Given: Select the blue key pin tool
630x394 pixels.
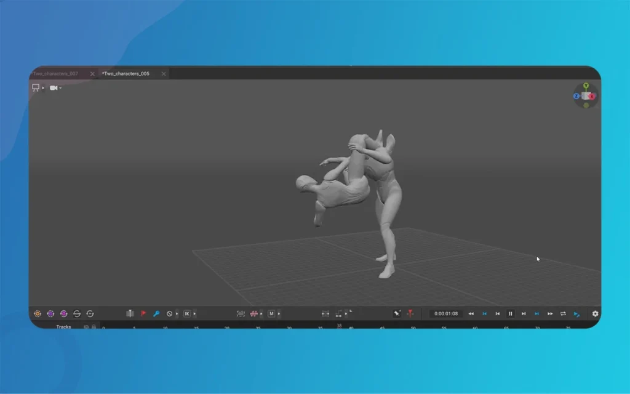Looking at the screenshot, I should pos(156,313).
